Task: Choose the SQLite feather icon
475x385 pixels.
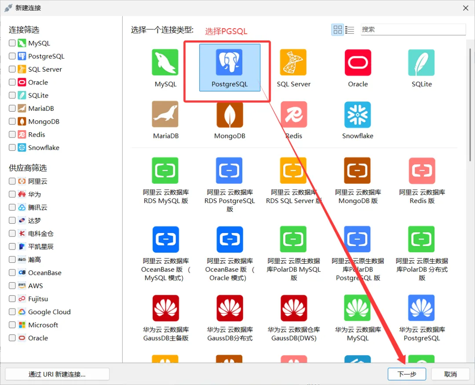Action: (x=421, y=62)
